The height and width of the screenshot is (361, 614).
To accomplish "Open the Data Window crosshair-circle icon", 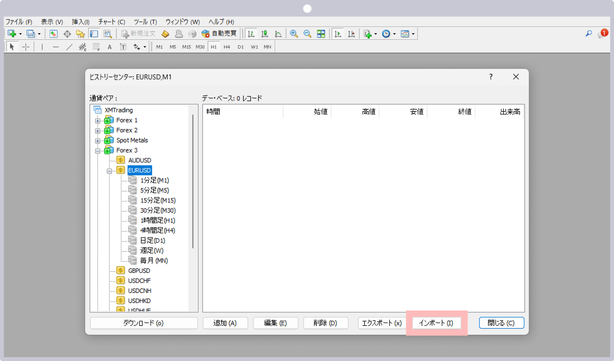I will click(67, 34).
